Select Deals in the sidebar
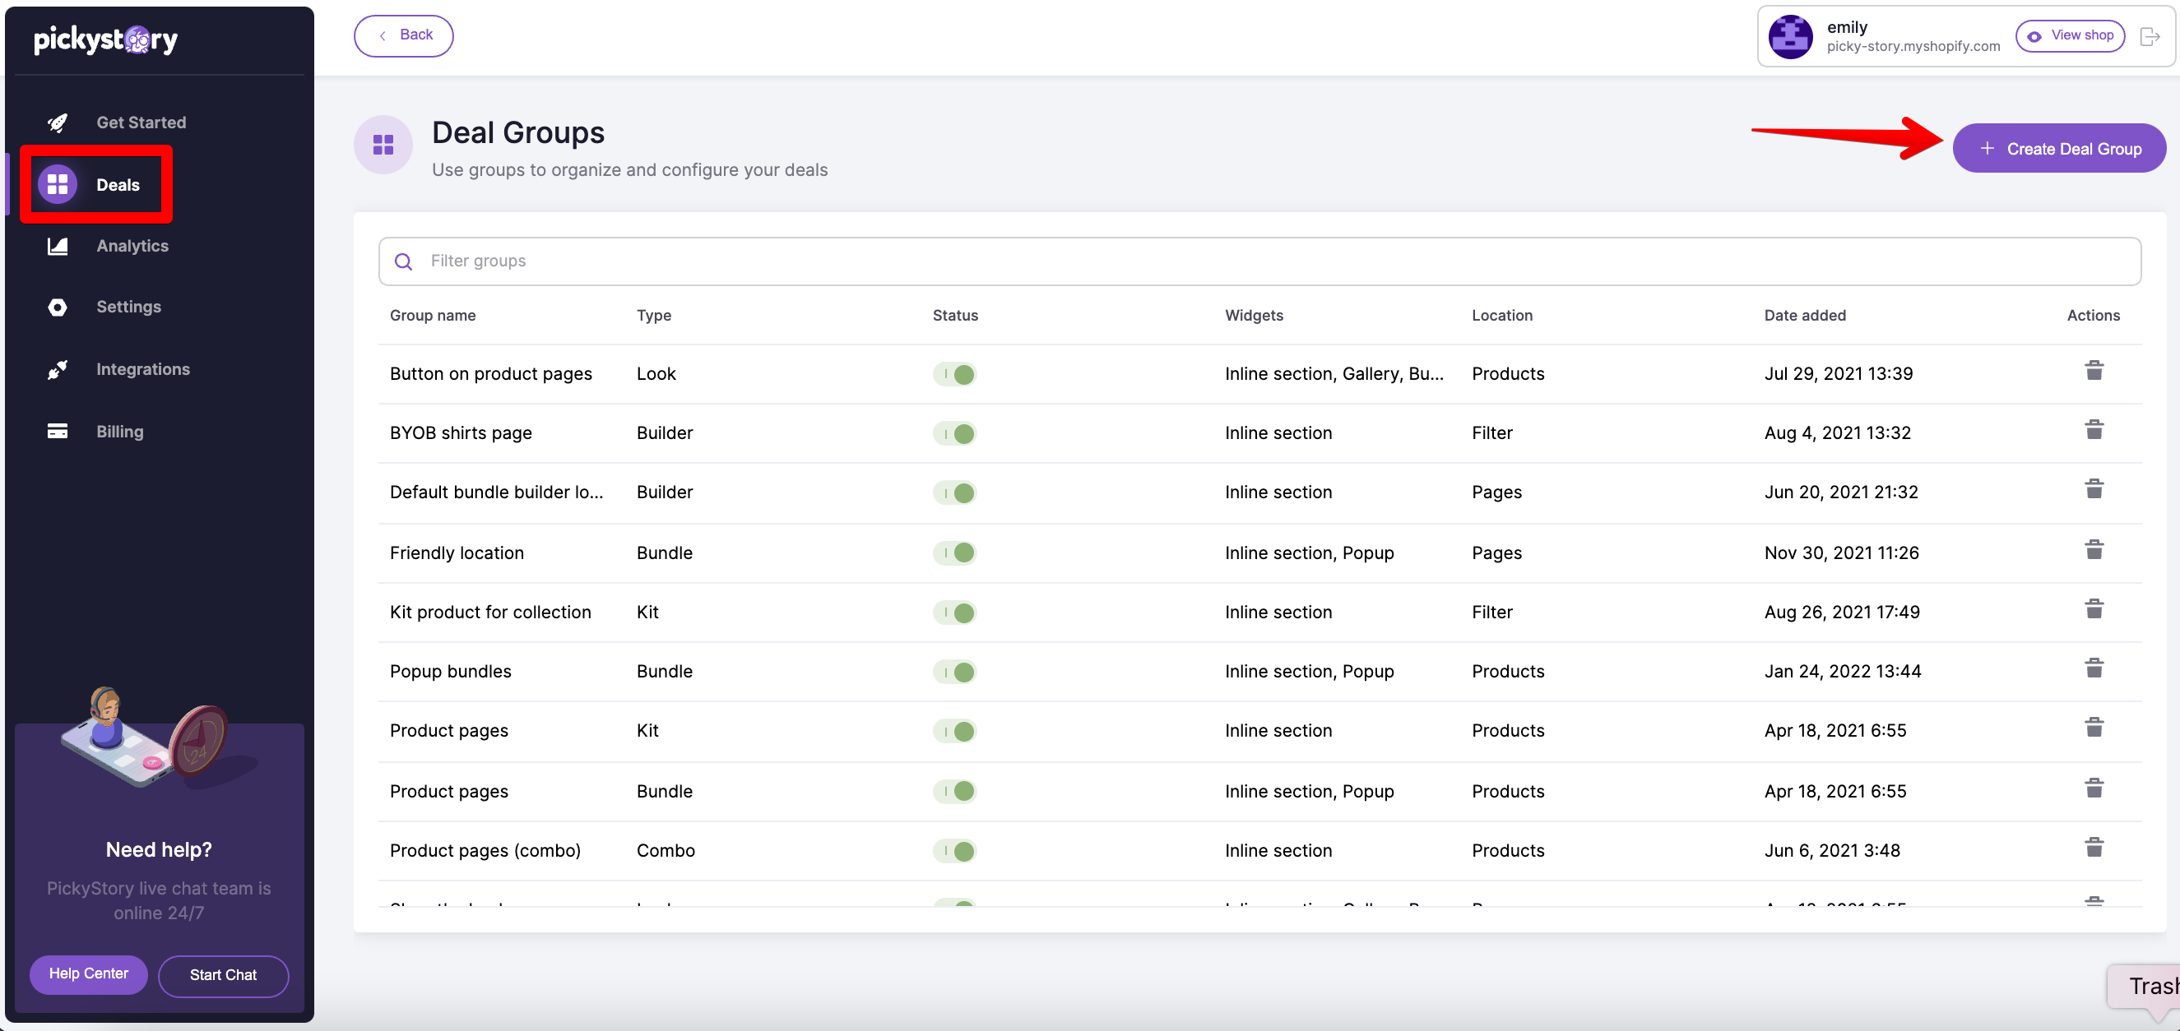2180x1031 pixels. click(x=117, y=184)
